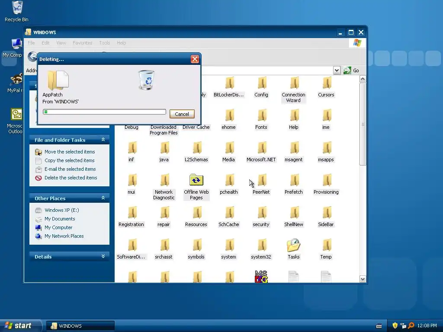Select the Resources folder
The image size is (443, 332).
click(196, 217)
